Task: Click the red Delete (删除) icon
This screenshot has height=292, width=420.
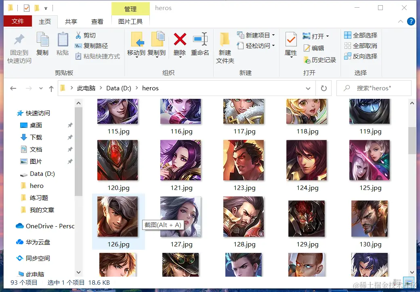Action: (180, 39)
